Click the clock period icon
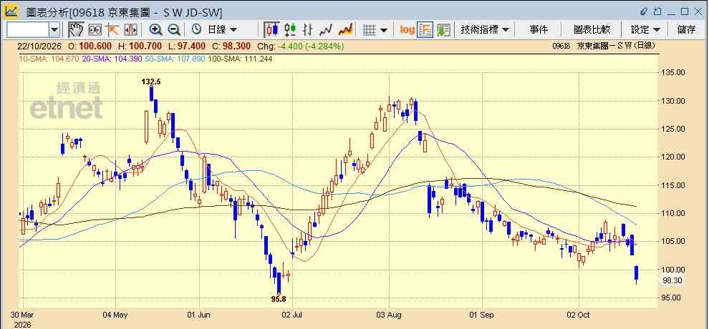The height and width of the screenshot is (329, 709). coord(196,29)
